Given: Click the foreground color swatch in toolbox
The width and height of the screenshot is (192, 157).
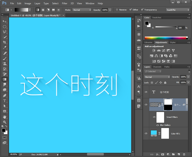Looking at the screenshot, I should coord(3,130).
